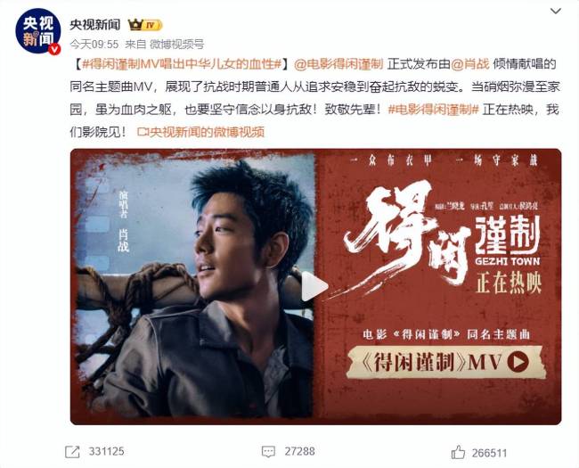Play the video with center play button
The height and width of the screenshot is (468, 579).
(314, 286)
